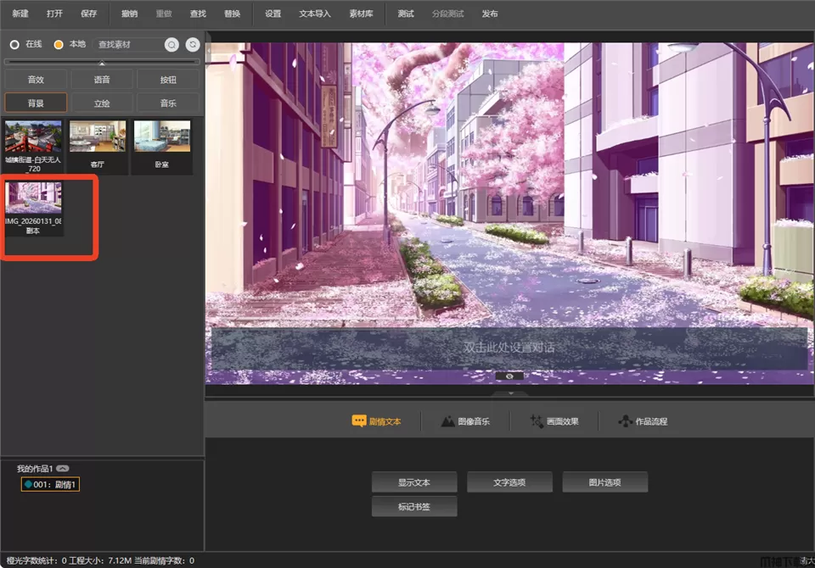Click the eye icon below the dialogue box
Viewport: 815px width, 568px height.
509,376
